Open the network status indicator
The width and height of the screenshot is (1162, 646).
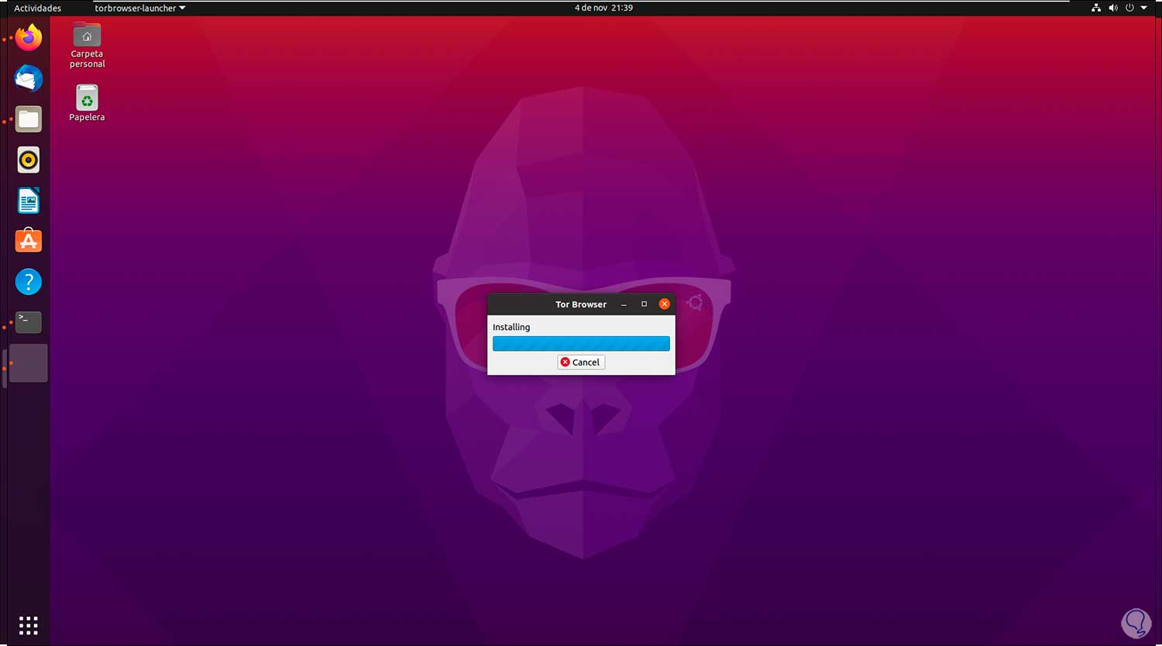tap(1096, 8)
